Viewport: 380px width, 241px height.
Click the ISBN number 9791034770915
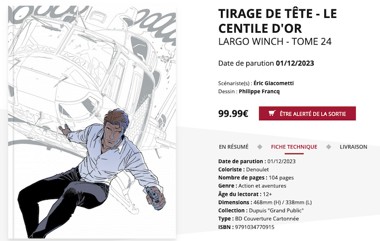pyautogui.click(x=255, y=227)
